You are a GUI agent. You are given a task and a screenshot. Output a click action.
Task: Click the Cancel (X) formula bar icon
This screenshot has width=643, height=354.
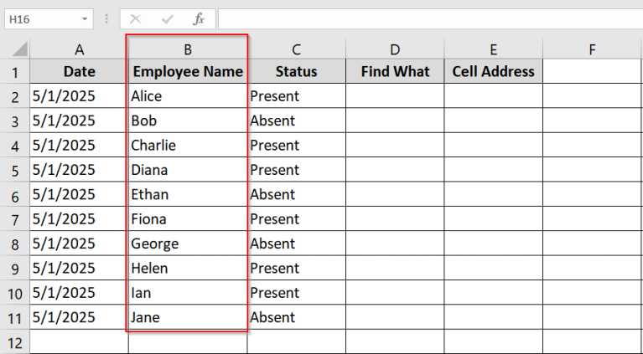(x=136, y=18)
